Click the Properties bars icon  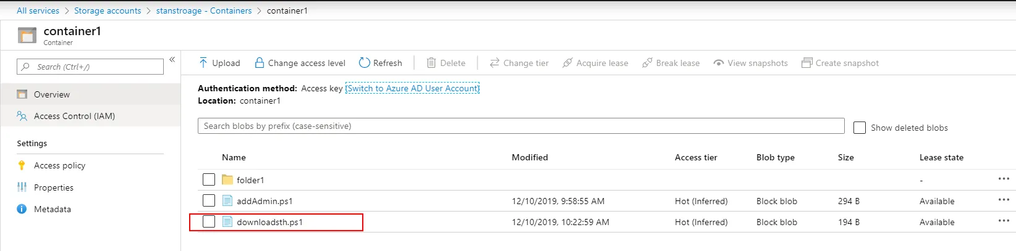point(22,187)
